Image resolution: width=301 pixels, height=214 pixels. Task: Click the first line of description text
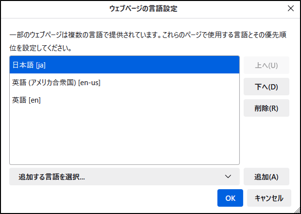click(x=146, y=36)
